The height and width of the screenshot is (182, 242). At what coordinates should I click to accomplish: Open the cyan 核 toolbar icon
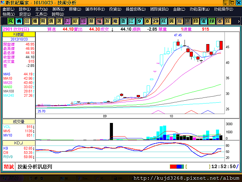coord(163,21)
